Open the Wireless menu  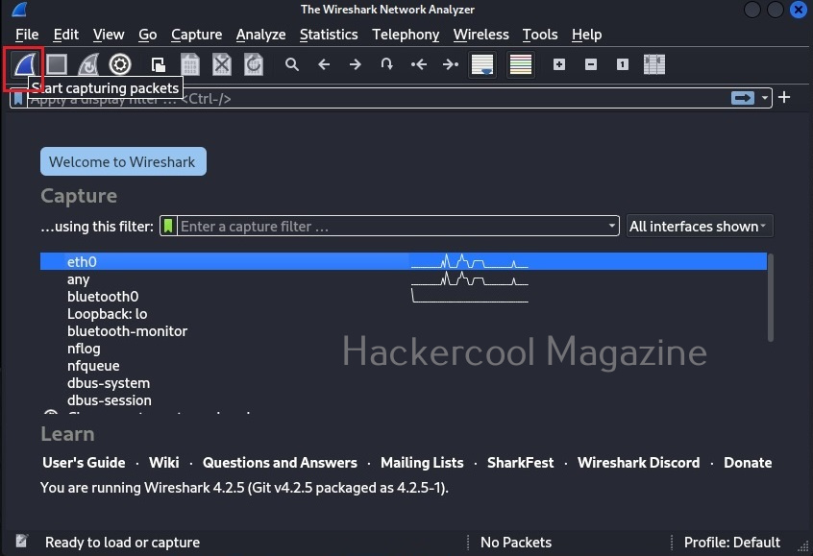pyautogui.click(x=481, y=35)
